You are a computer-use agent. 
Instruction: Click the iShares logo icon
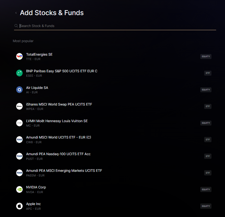(x=20, y=106)
